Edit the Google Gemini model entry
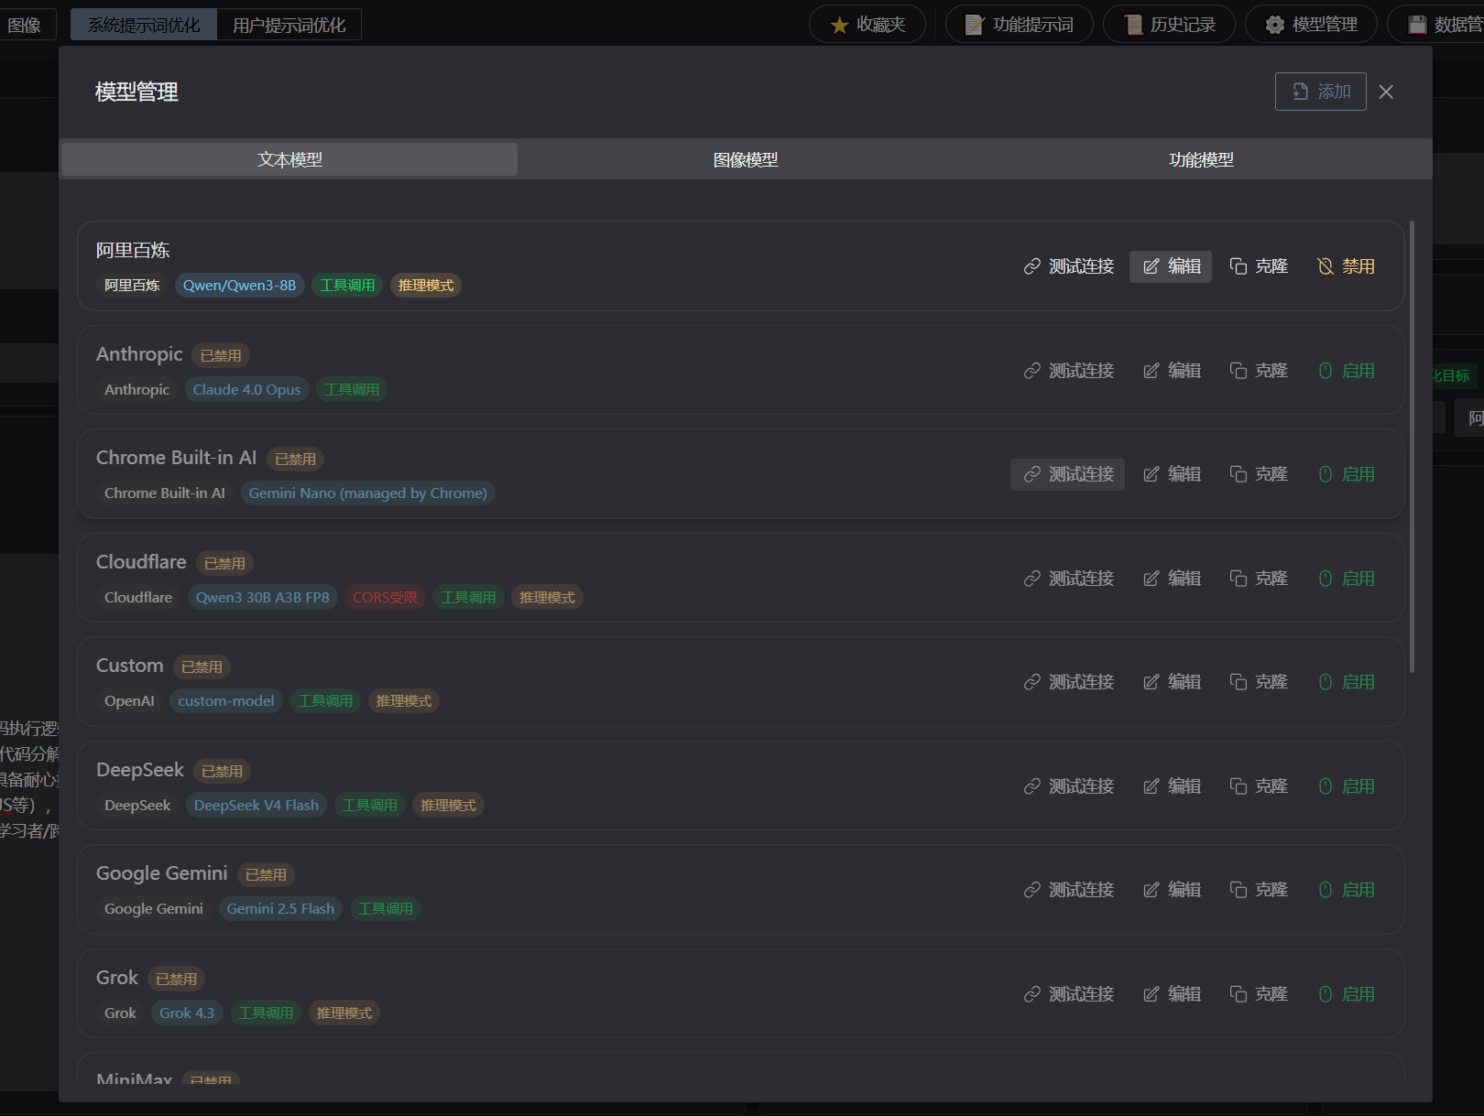 point(1171,890)
